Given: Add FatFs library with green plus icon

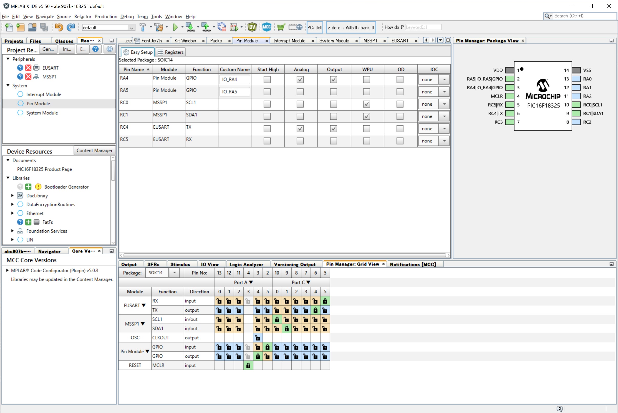Looking at the screenshot, I should (x=28, y=222).
